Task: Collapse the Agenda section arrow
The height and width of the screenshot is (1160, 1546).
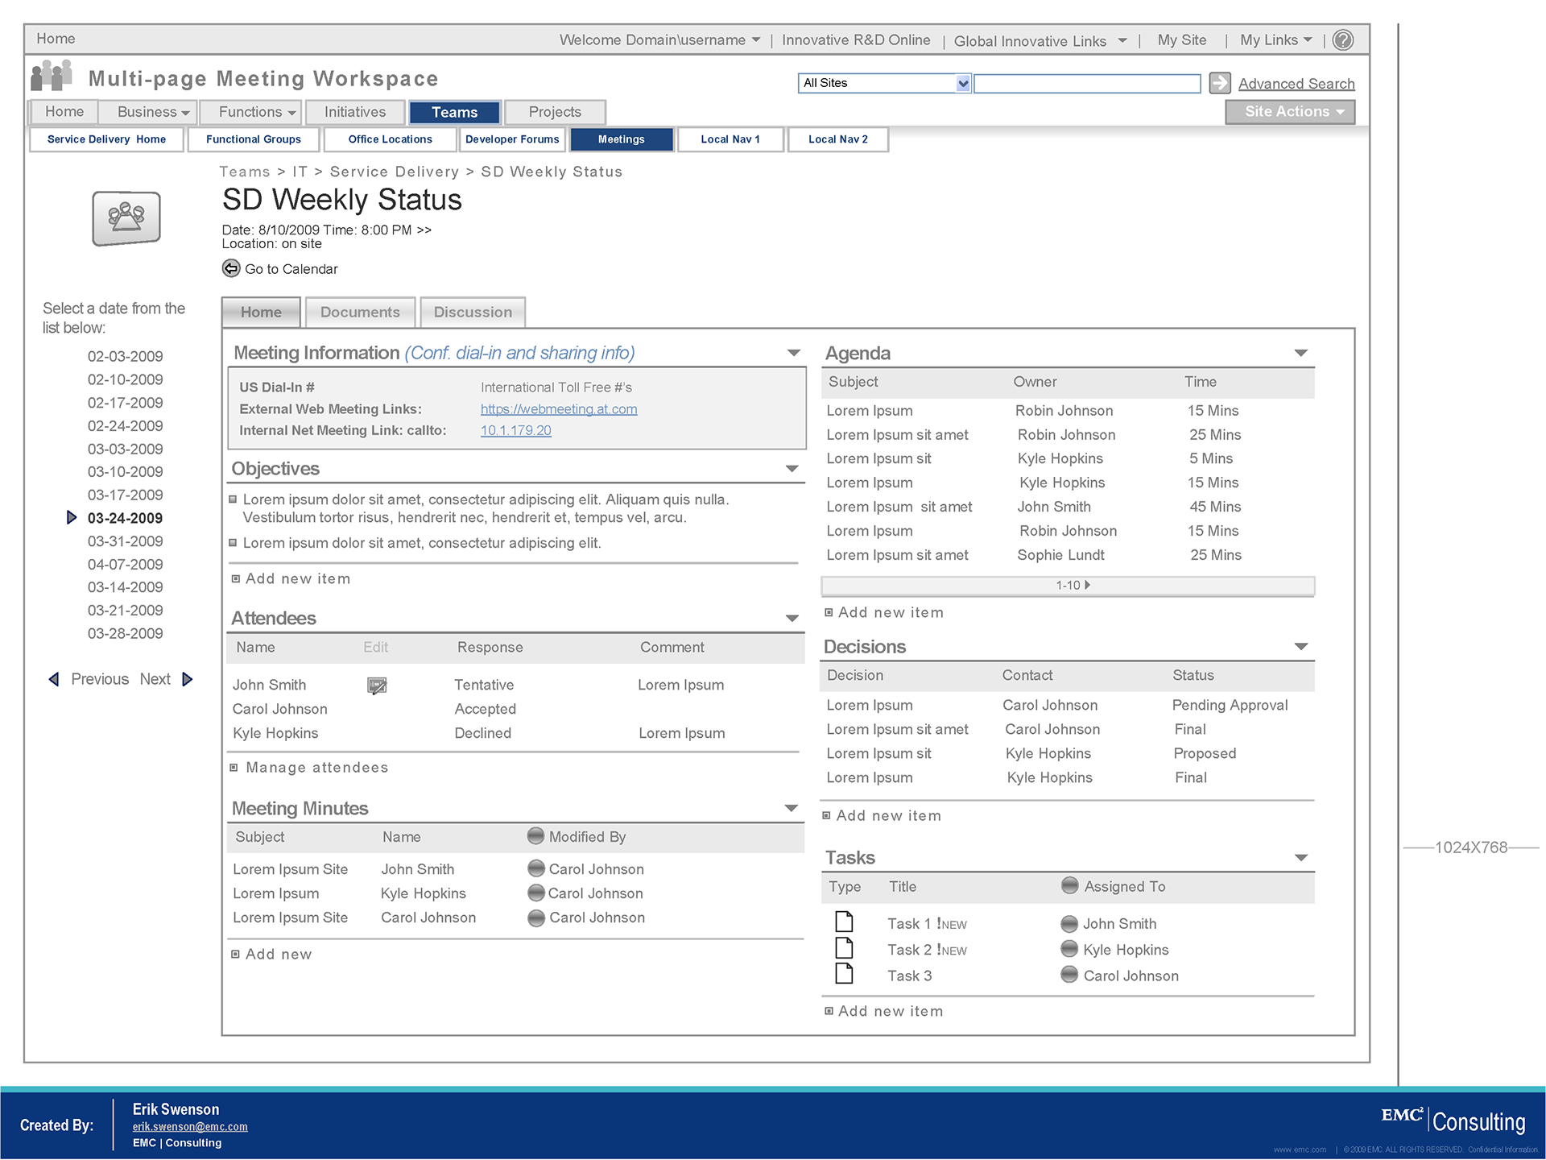Action: tap(1300, 353)
